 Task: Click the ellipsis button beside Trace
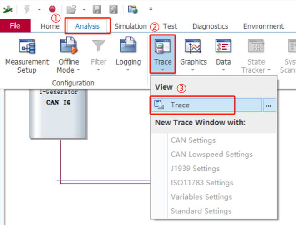point(269,105)
